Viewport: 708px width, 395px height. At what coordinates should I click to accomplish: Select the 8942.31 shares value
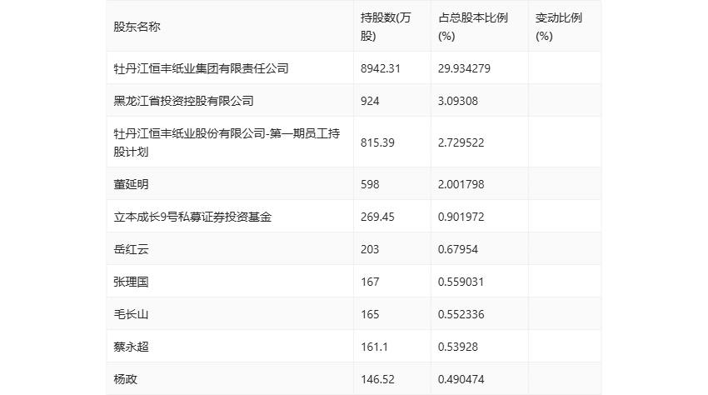(x=380, y=68)
